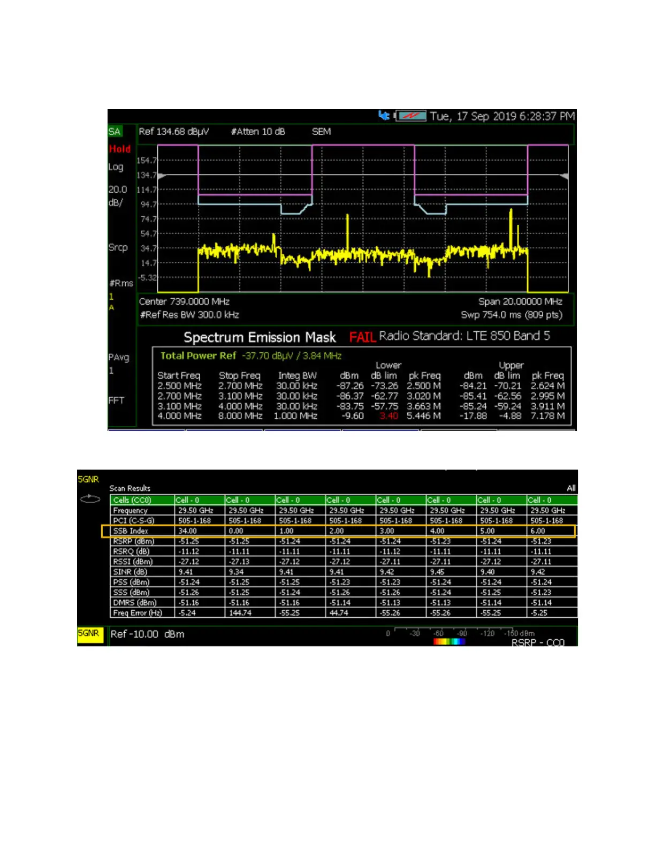This screenshot has width=655, height=848.
Task: Click the -9.60 lower dBm value
Action: coord(353,416)
